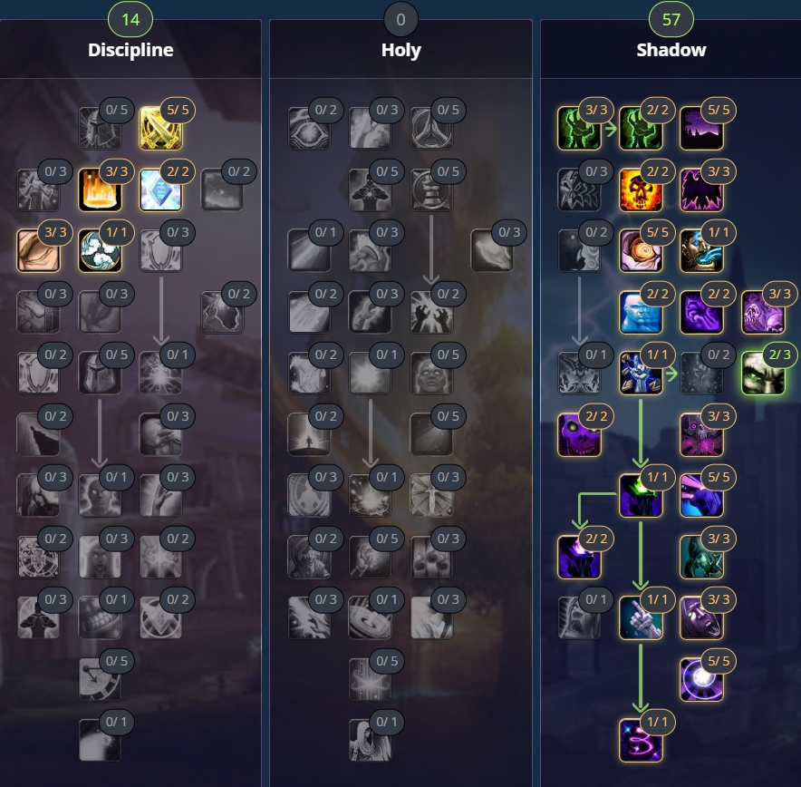The height and width of the screenshot is (787, 801).
Task: Click the pink swirl talent at Shadow bottom
Action: 640,741
